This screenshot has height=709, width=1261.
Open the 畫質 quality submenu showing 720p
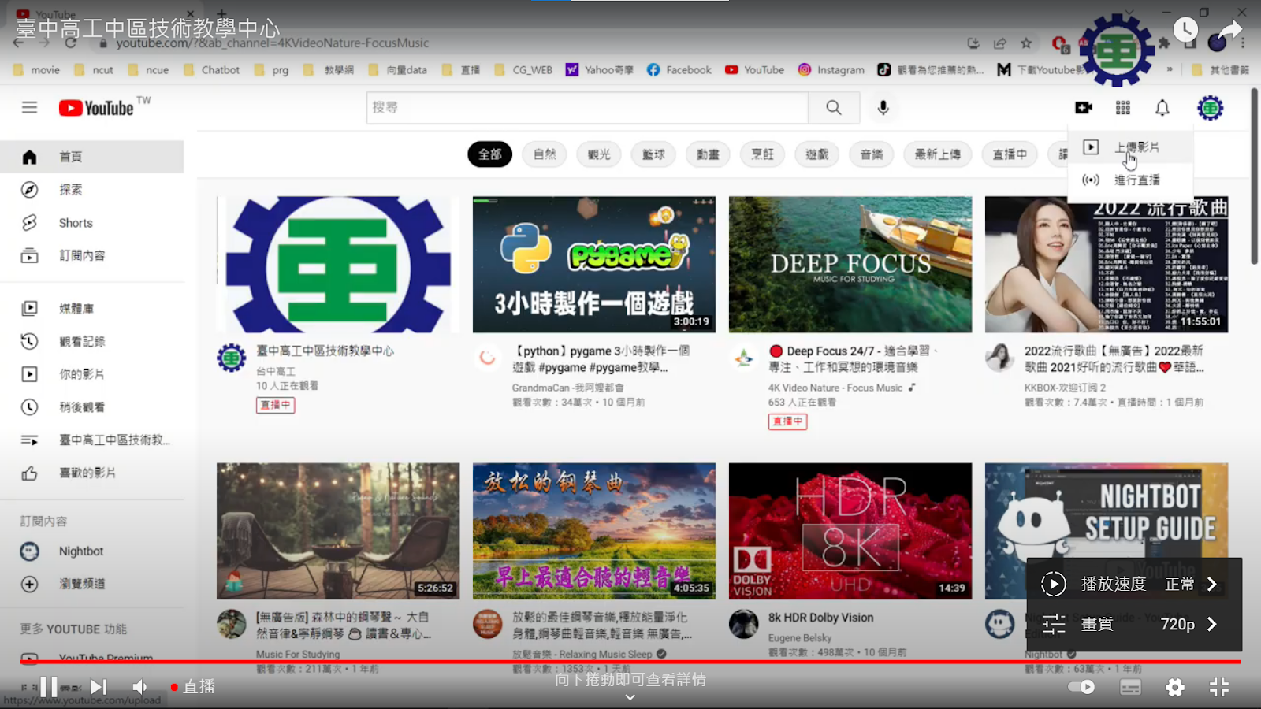tap(1134, 624)
